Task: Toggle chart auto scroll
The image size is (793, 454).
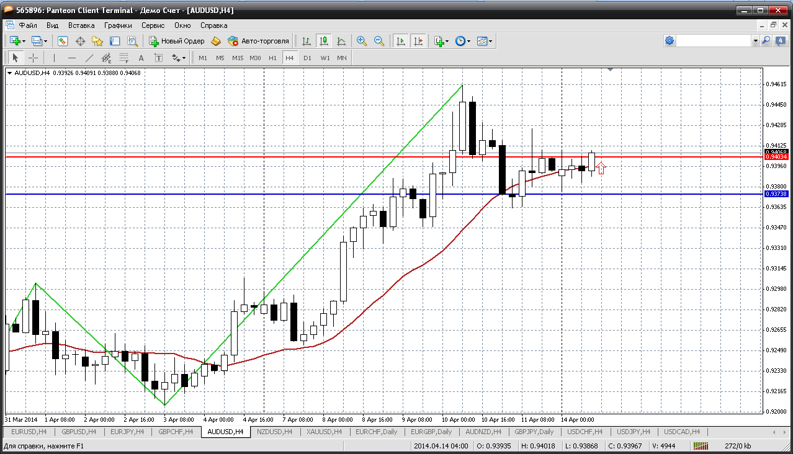Action: 401,41
